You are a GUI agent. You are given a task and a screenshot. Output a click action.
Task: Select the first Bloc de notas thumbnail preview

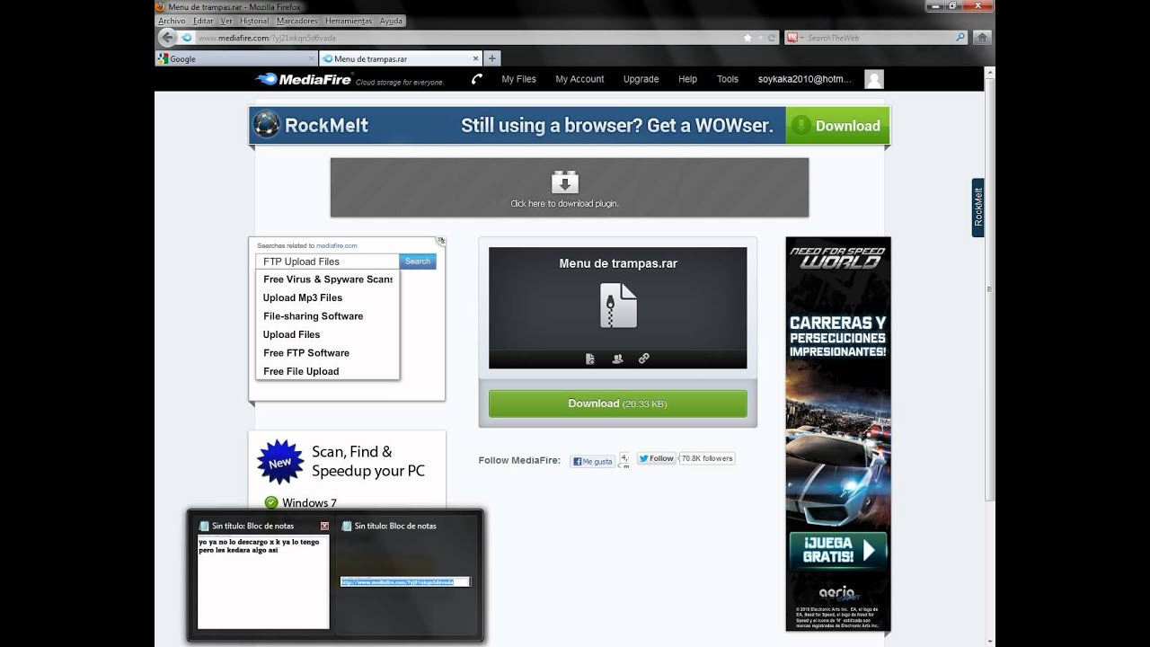pos(263,581)
